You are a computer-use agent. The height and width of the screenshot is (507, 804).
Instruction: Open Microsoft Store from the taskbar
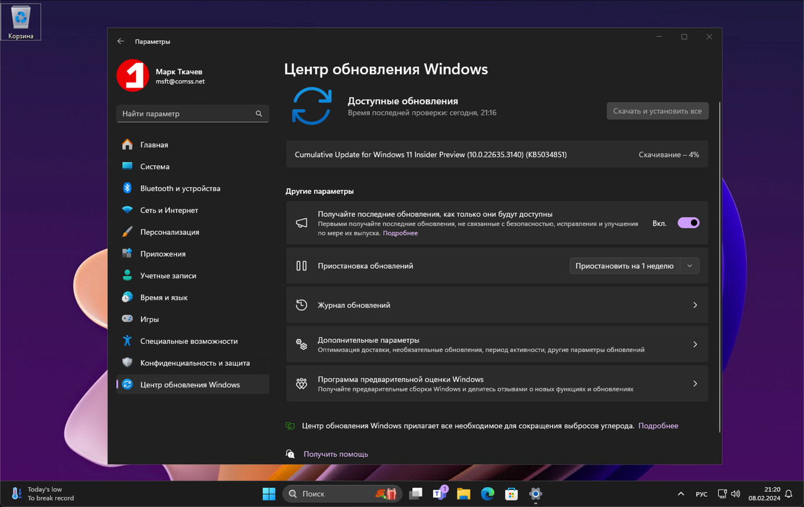tap(511, 494)
